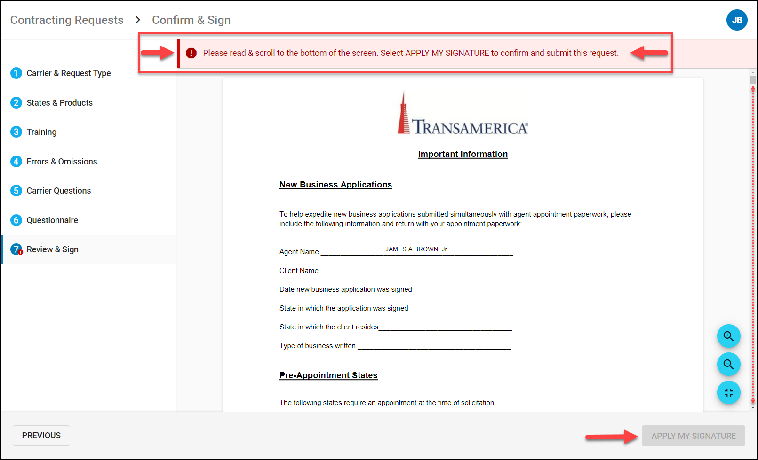Click step 2 number circle icon

16,103
